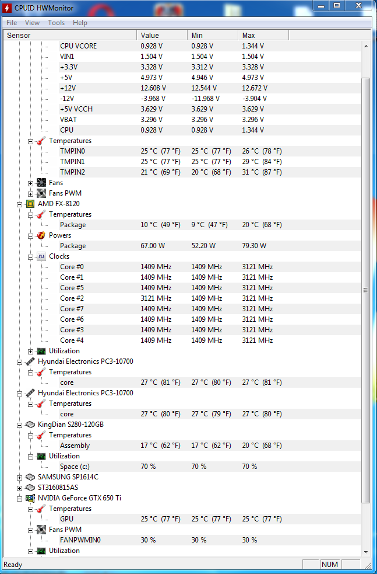Expand the AMD FX-8120 Utilization node
377x574 pixels.
[x=31, y=352]
